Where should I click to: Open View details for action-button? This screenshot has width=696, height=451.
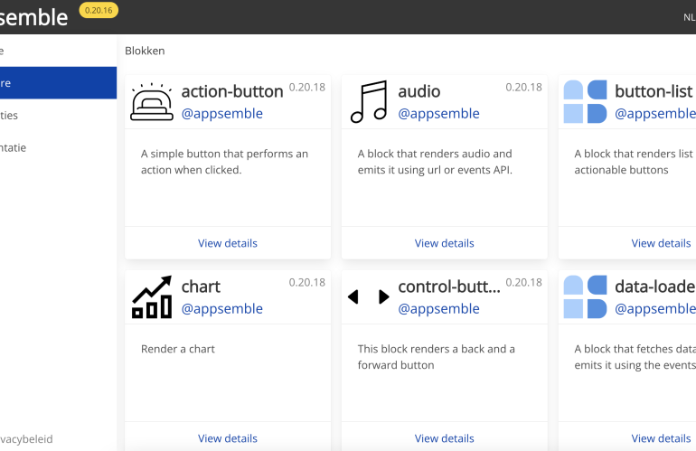(x=228, y=243)
